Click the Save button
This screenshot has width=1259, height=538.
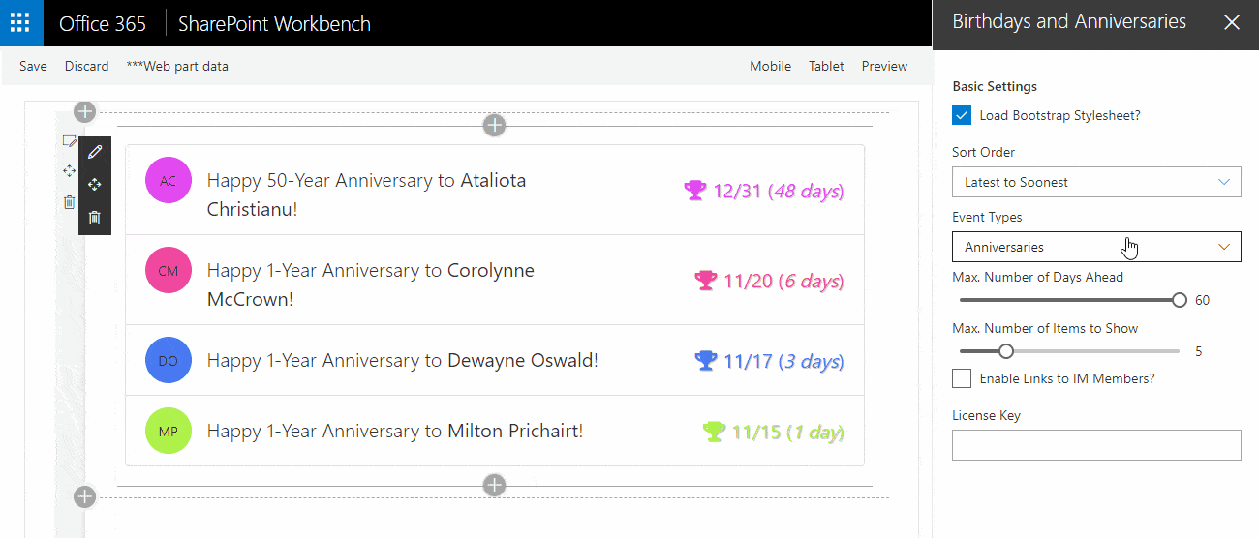tap(33, 67)
